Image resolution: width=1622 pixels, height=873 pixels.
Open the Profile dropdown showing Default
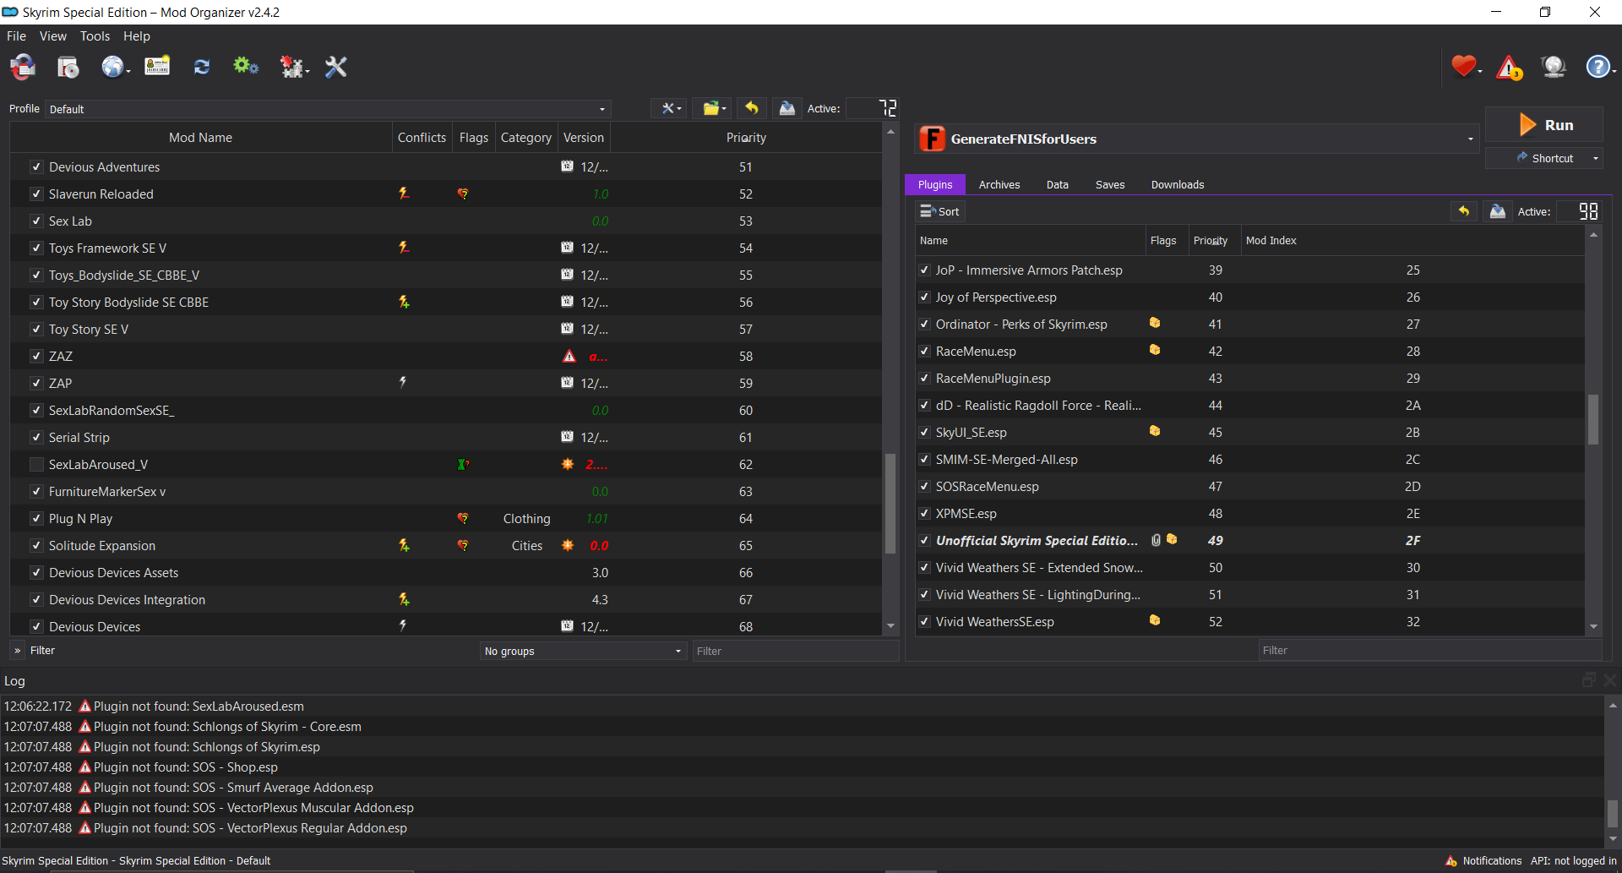[328, 109]
